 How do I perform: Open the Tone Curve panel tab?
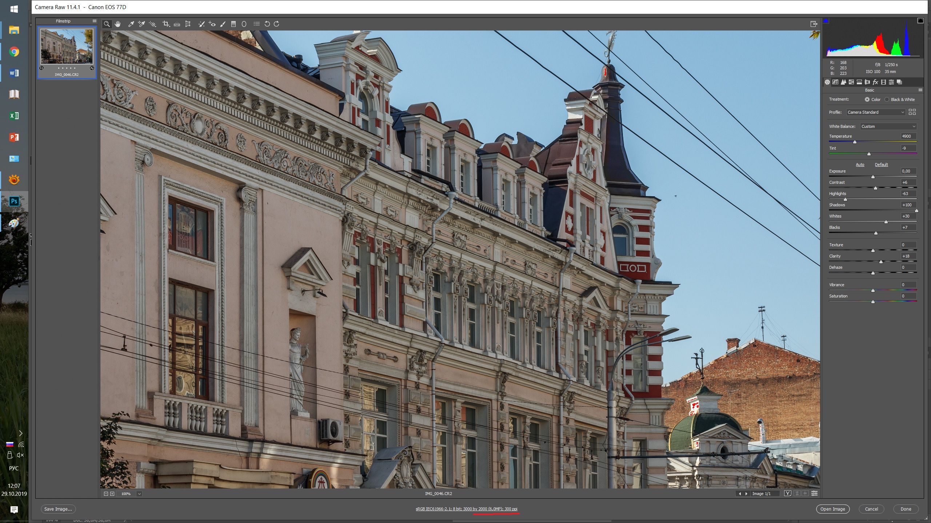(835, 82)
